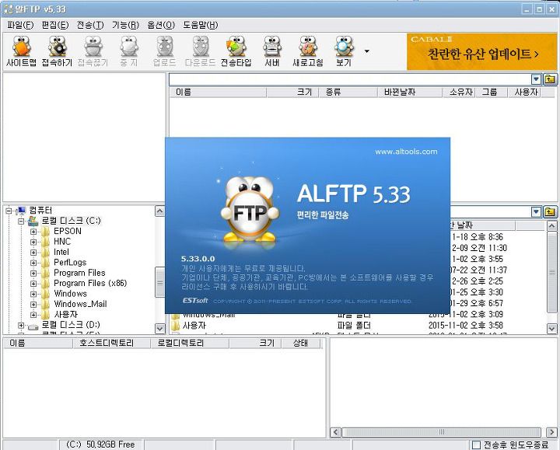Image resolution: width=560 pixels, height=450 pixels.
Task: Click the folder tree scroll up arrow
Action: [x=159, y=211]
